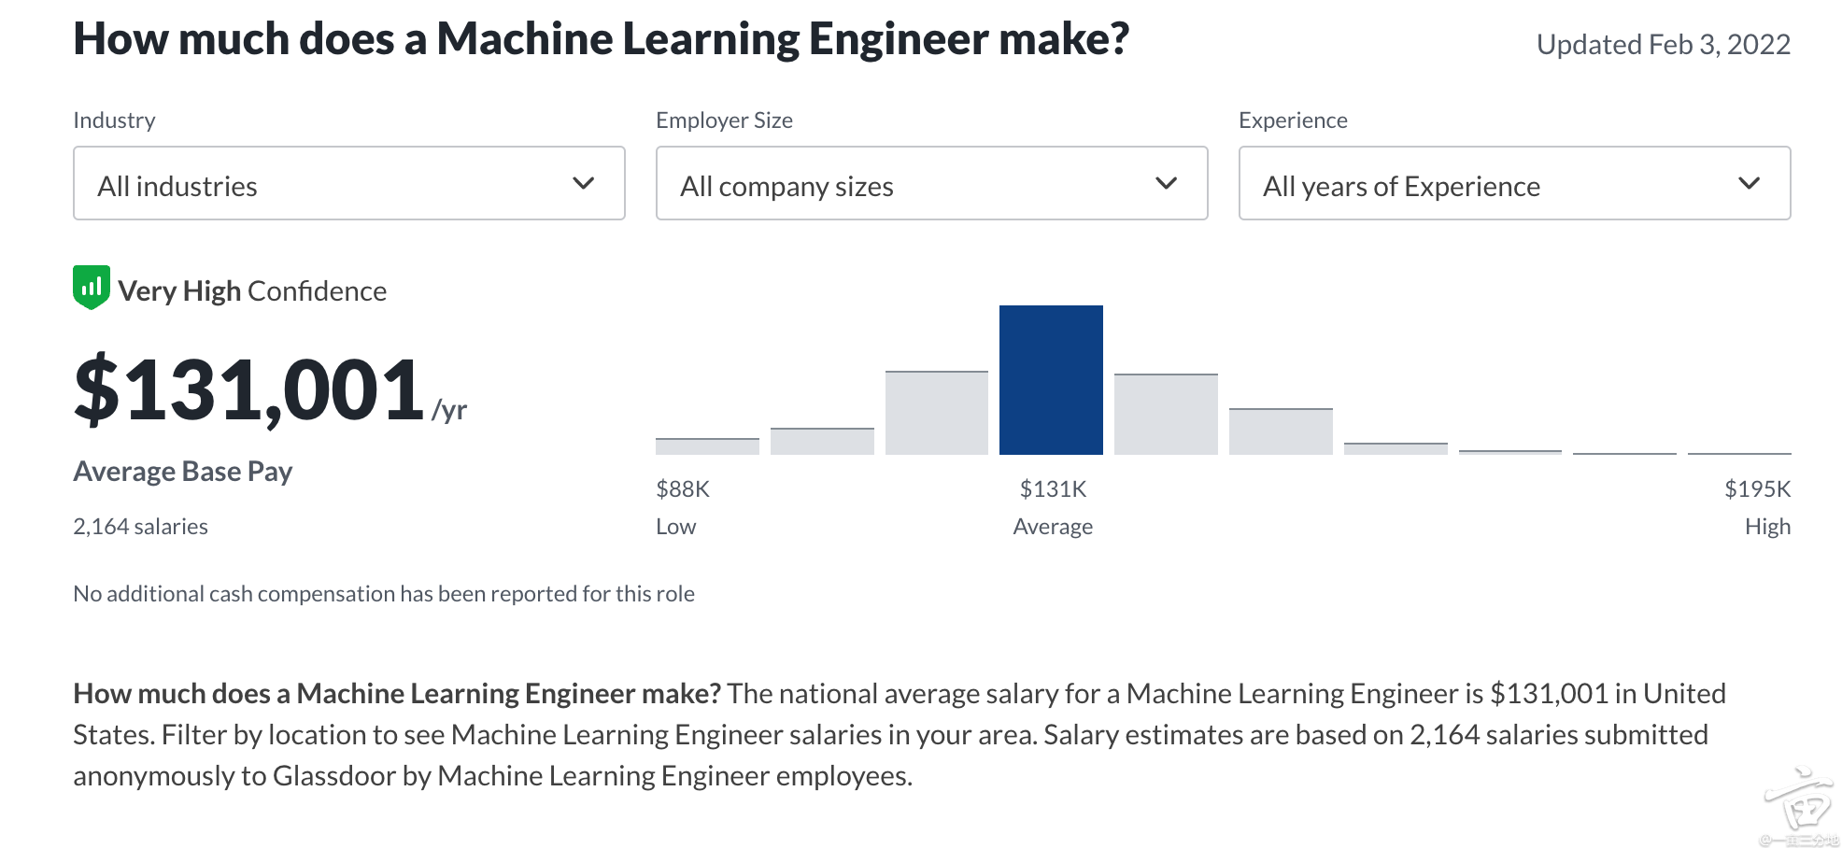Click the Updated Feb 3, 2022 date text

tap(1663, 45)
